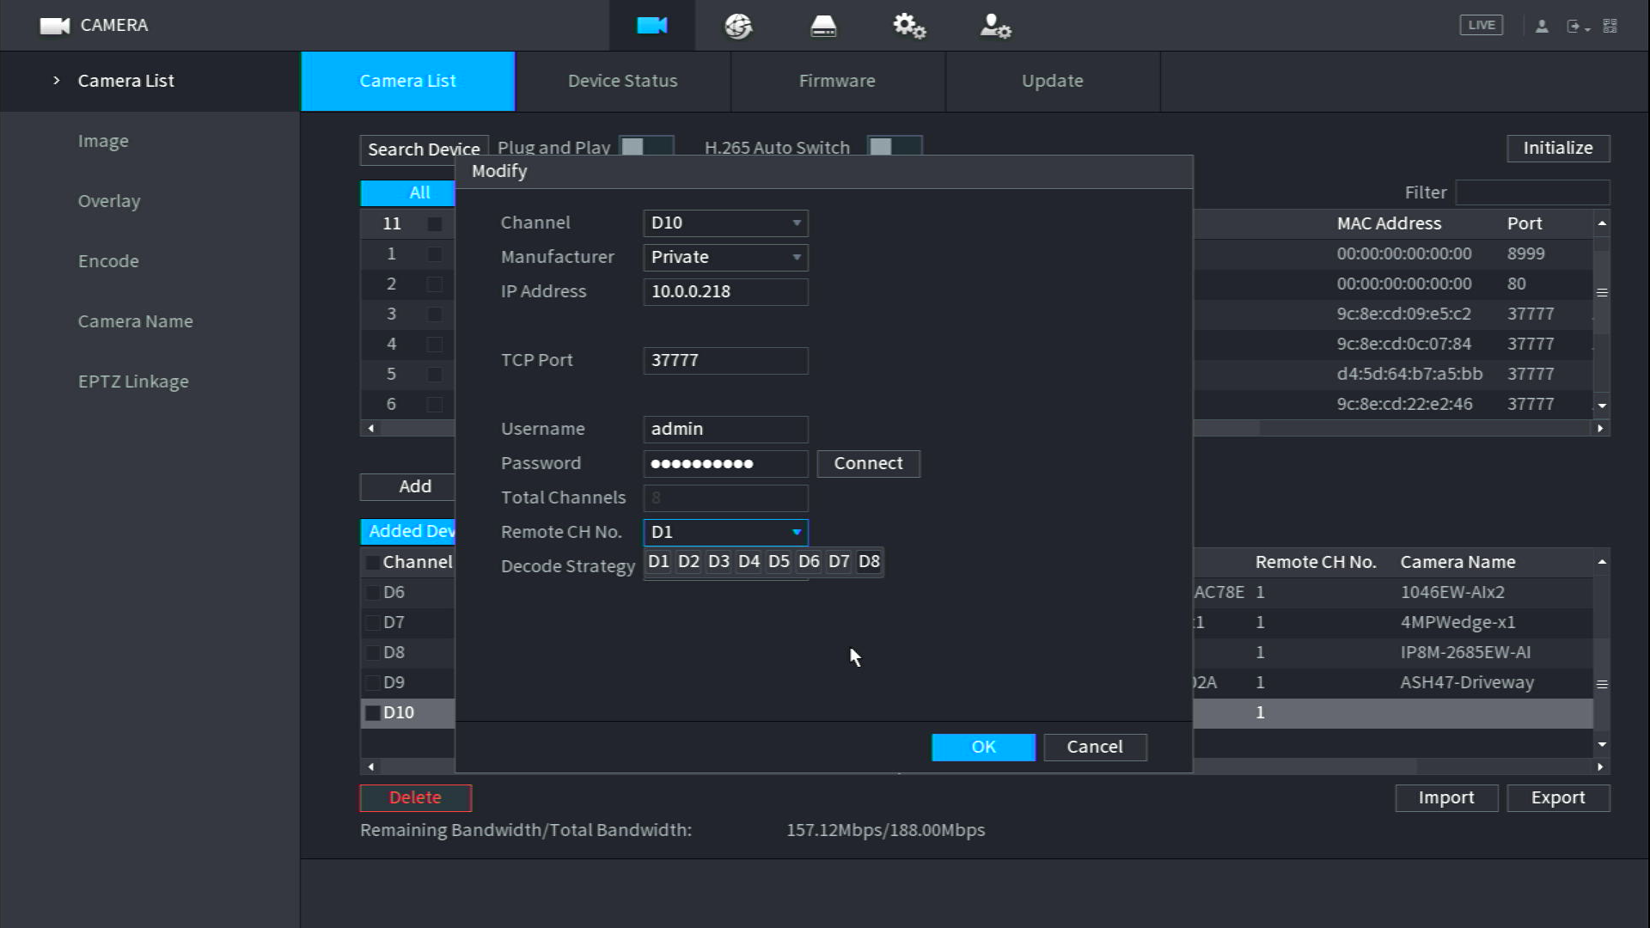Tick the D10 channel checkbox
1650x928 pixels.
373,713
